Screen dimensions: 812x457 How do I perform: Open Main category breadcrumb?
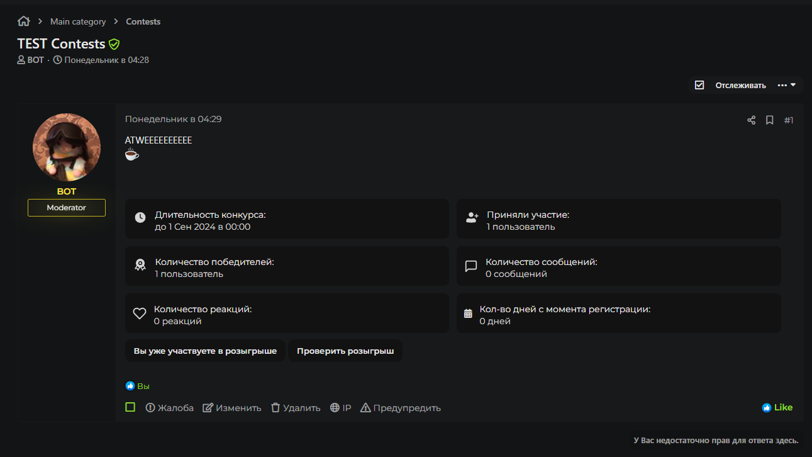pyautogui.click(x=78, y=21)
